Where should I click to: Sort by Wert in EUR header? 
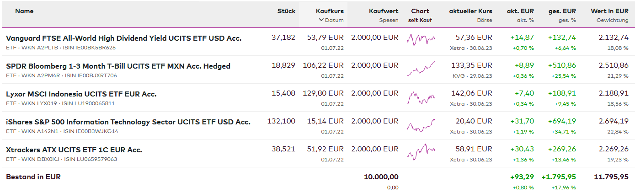pos(609,11)
